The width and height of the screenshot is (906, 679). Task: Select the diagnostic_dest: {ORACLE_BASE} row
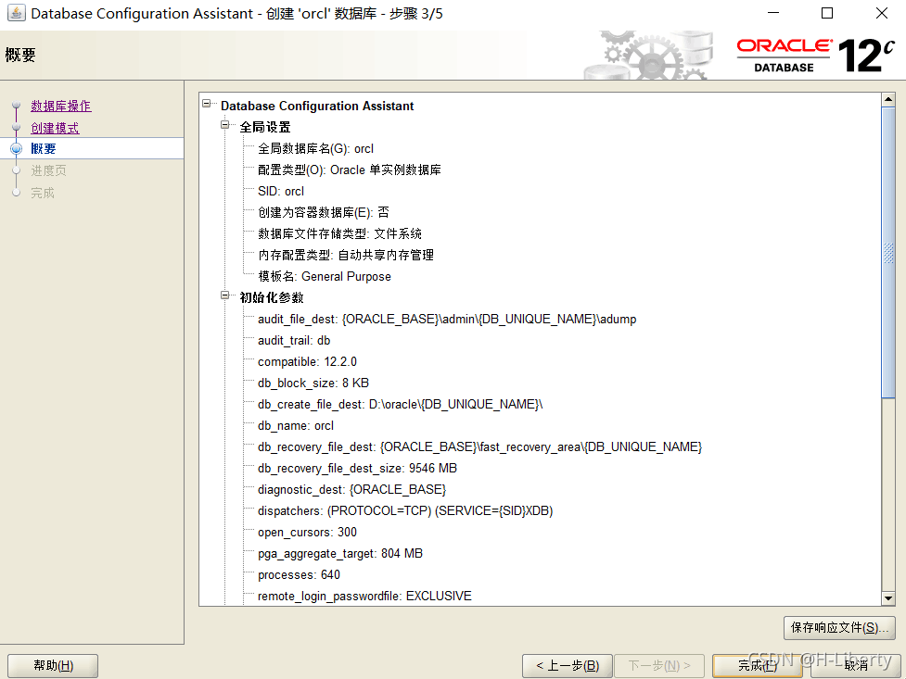[x=351, y=490]
